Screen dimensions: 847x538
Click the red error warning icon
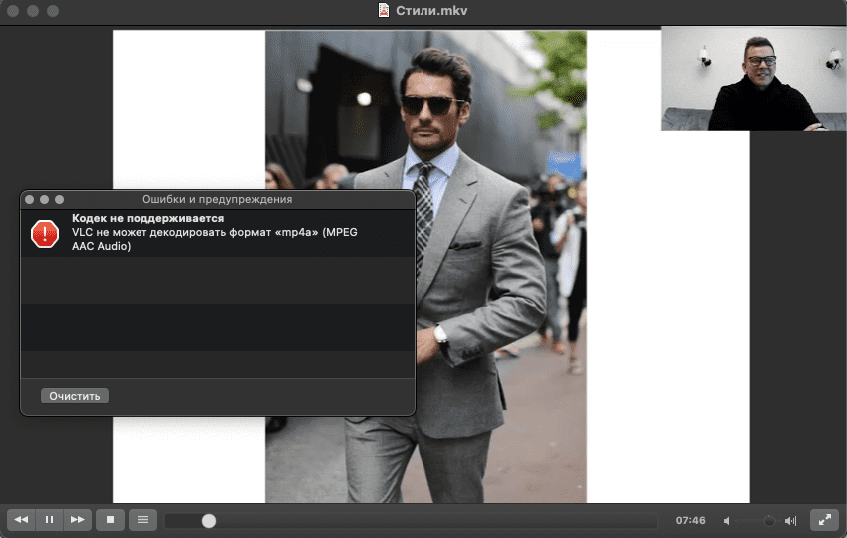45,233
